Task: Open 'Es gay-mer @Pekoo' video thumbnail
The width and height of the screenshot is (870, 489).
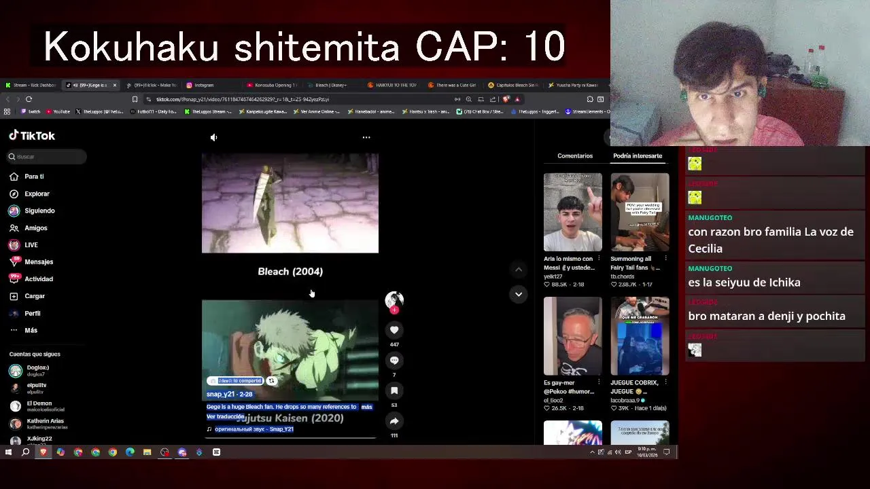Action: (573, 336)
